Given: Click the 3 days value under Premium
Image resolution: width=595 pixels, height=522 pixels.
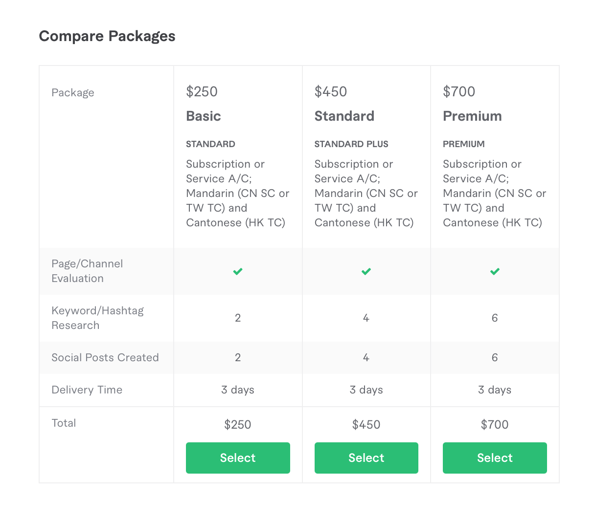Looking at the screenshot, I should 495,390.
